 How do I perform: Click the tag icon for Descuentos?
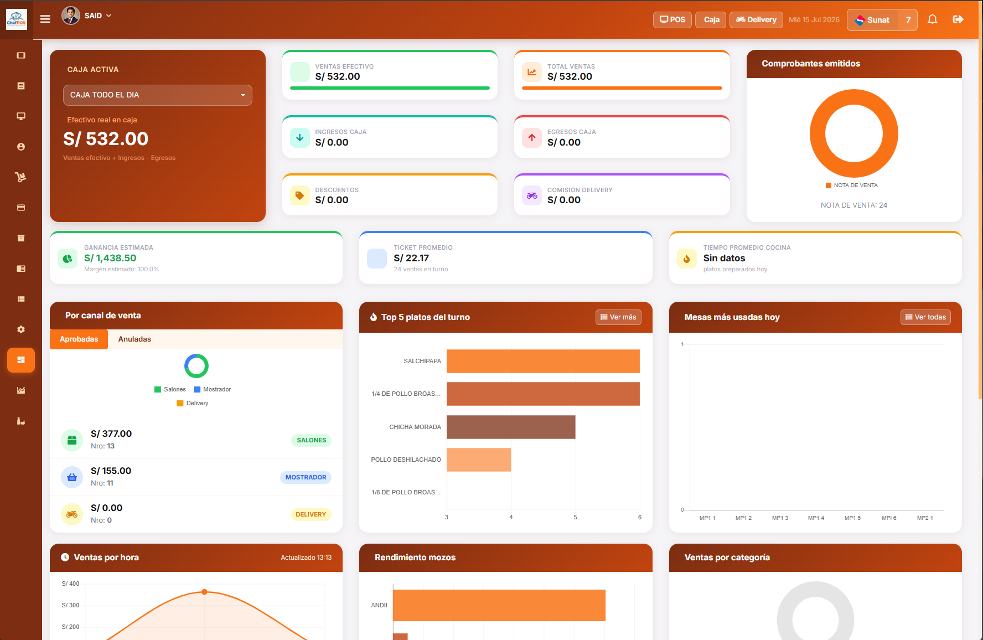(300, 195)
